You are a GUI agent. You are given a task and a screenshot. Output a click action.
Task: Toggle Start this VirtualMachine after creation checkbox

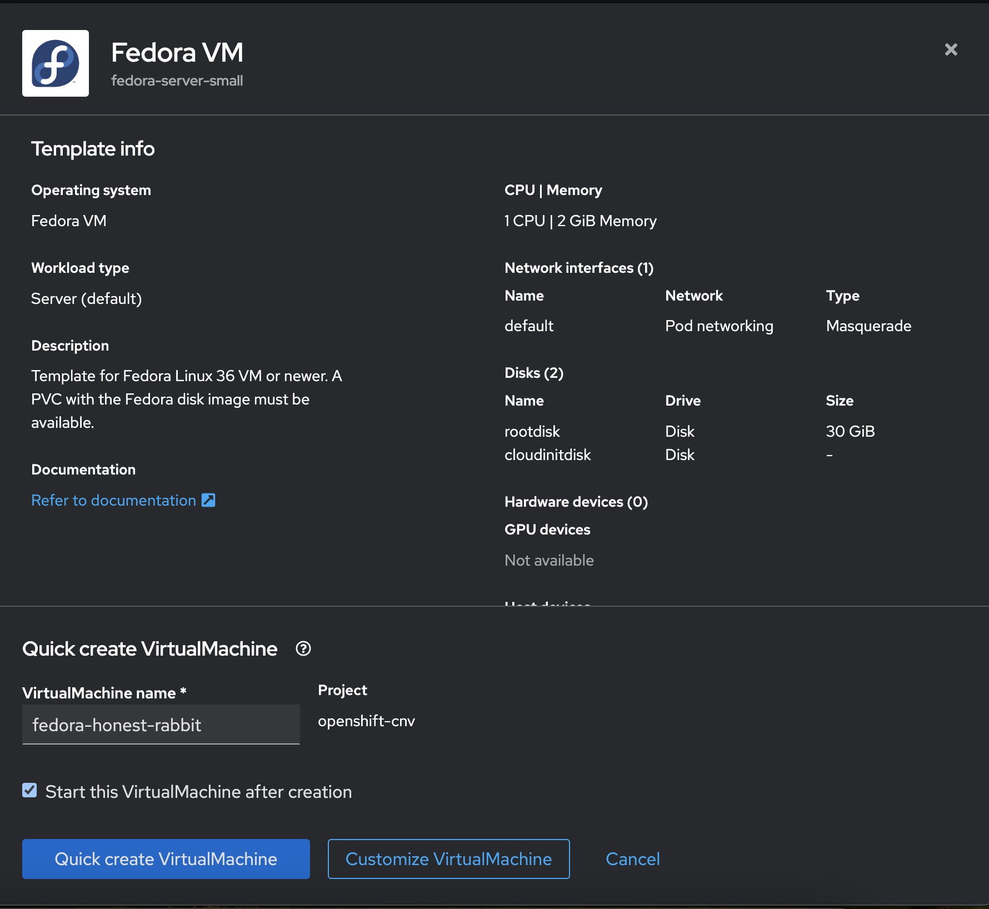tap(29, 790)
